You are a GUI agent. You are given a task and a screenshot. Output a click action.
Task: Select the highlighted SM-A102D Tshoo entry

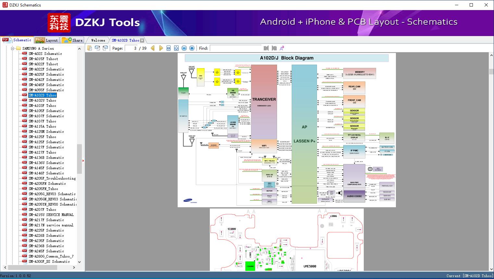coord(43,95)
